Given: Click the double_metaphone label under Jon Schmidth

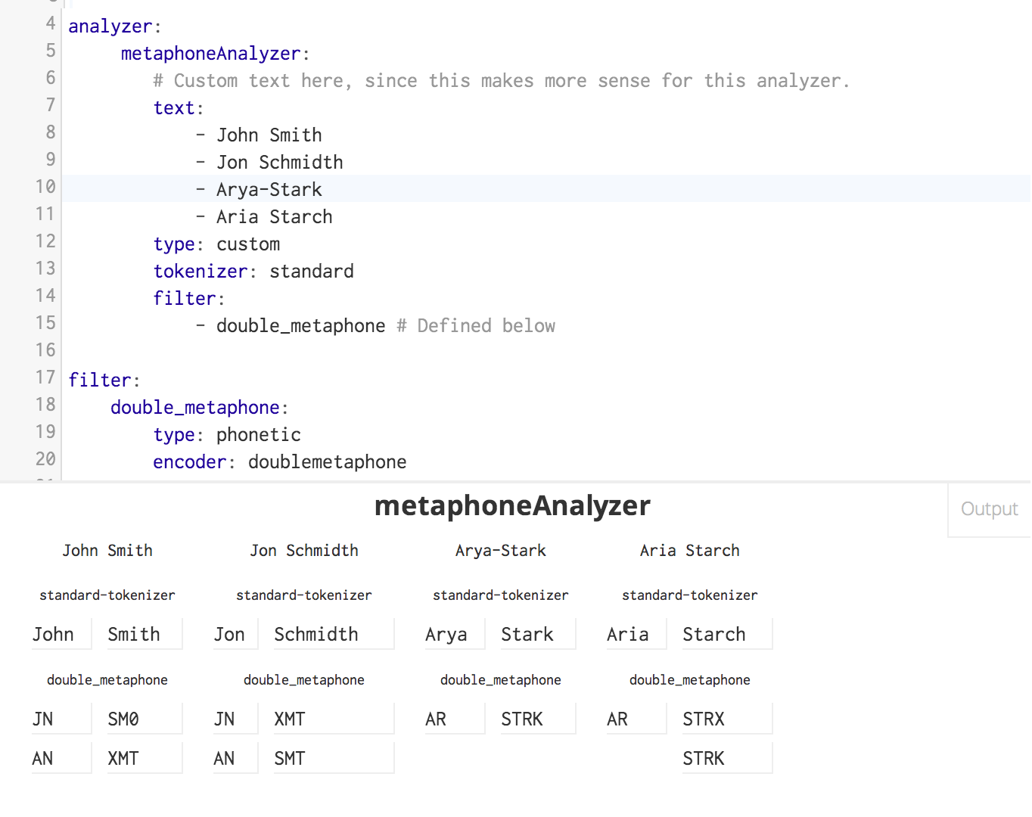Looking at the screenshot, I should pyautogui.click(x=303, y=679).
